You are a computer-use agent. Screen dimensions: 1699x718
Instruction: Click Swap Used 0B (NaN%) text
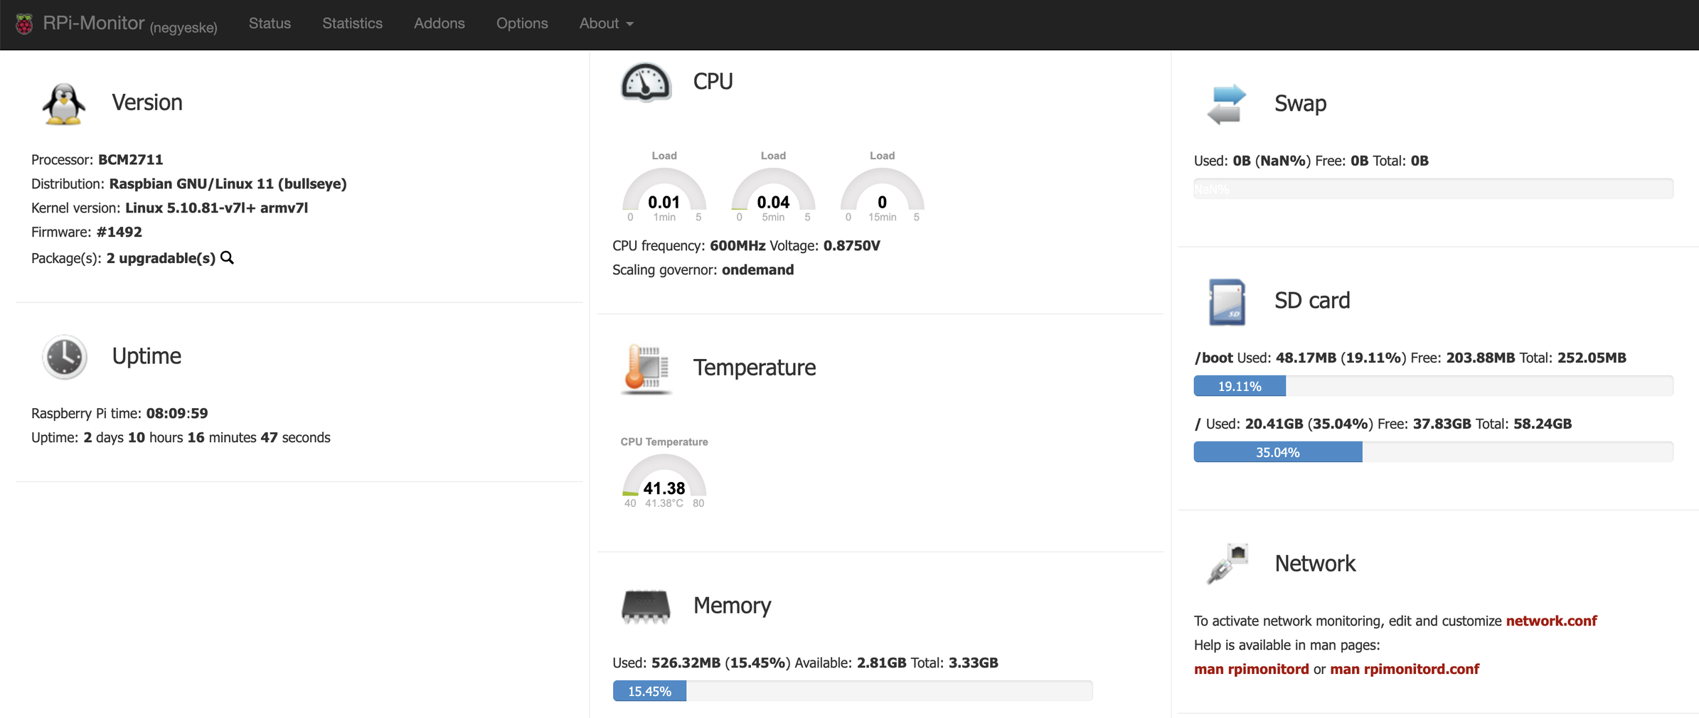point(1252,161)
